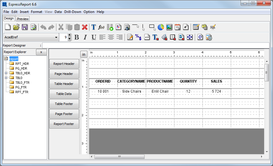Copy selection with the copy icon
273x166 pixels.
[69, 27]
